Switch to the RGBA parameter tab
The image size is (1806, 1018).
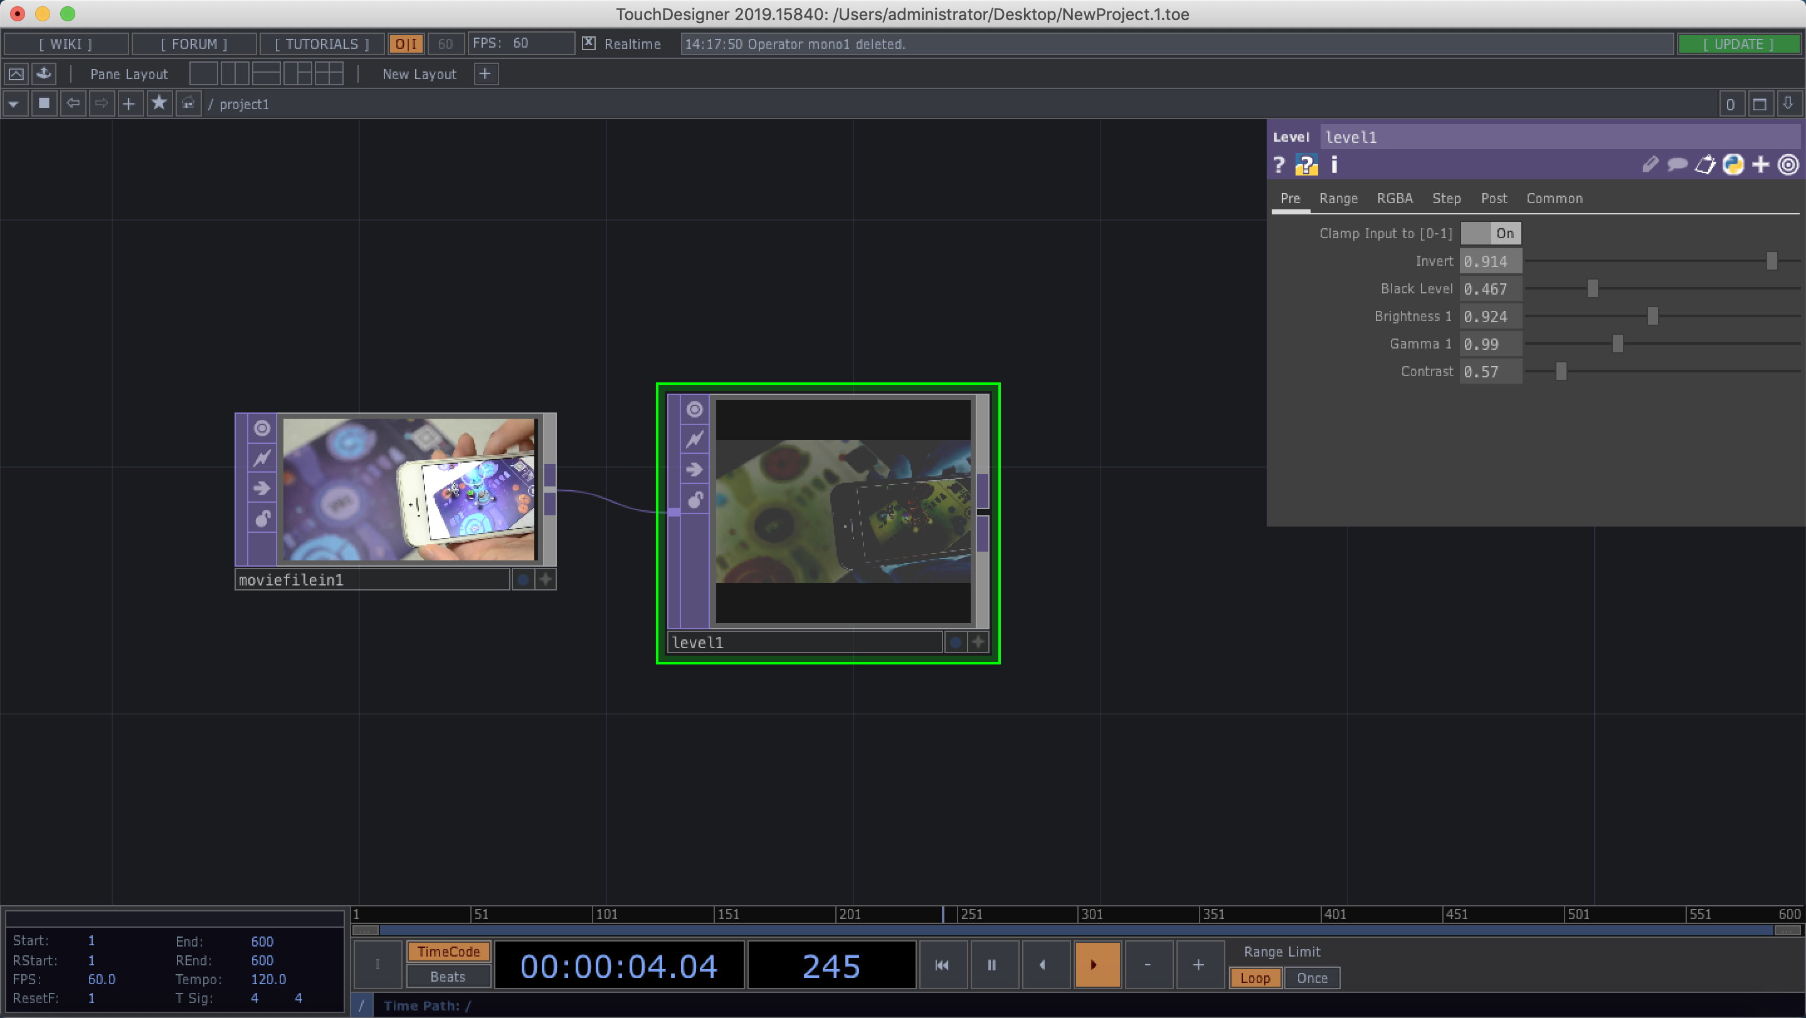(1395, 198)
